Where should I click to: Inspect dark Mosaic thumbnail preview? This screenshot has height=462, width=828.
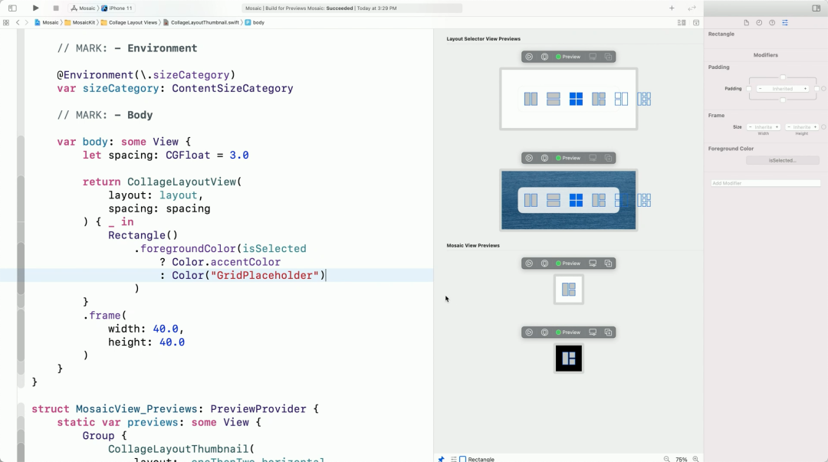pyautogui.click(x=544, y=332)
